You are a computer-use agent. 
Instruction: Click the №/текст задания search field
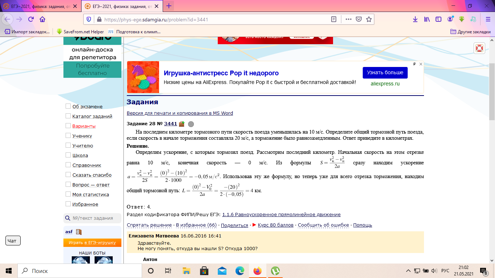(92, 218)
